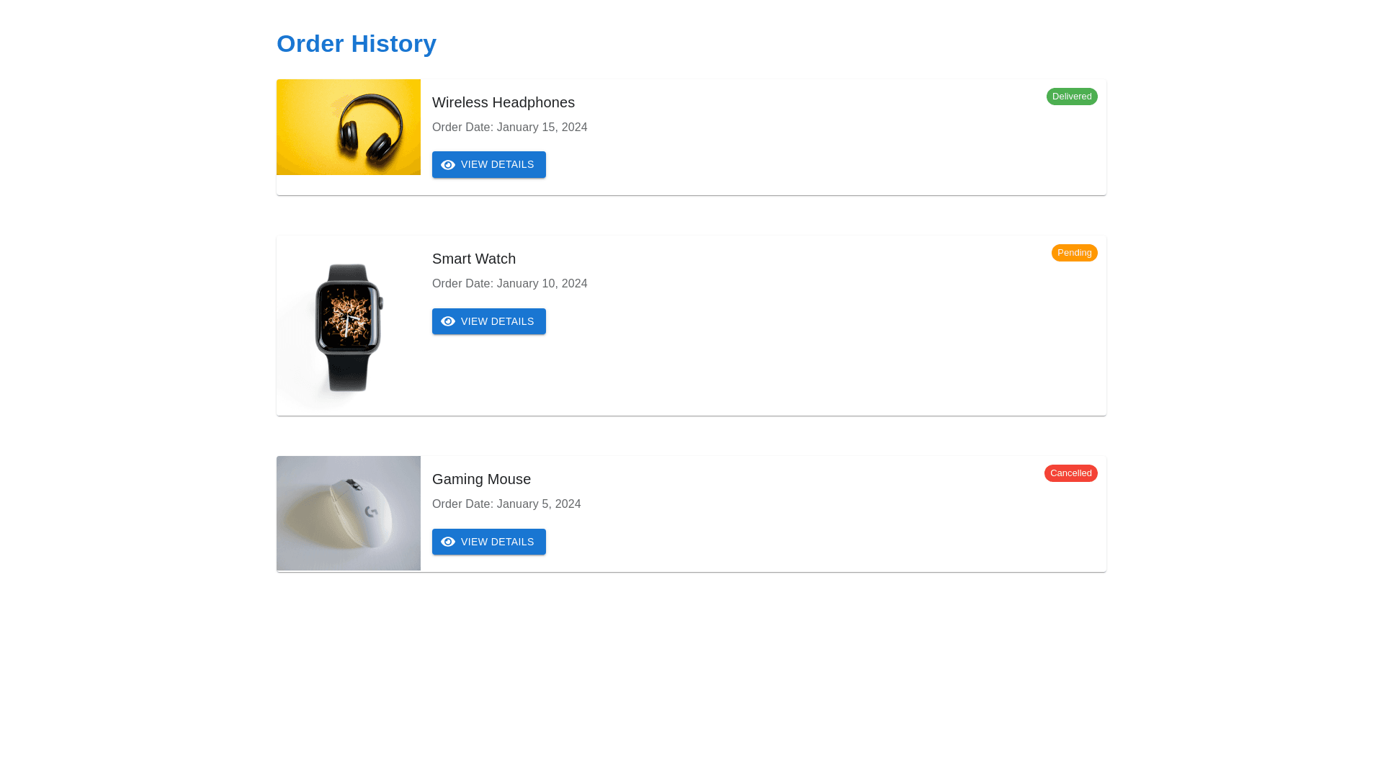Image resolution: width=1383 pixels, height=778 pixels.
Task: Open the Wireless Headphones product image
Action: (x=349, y=128)
